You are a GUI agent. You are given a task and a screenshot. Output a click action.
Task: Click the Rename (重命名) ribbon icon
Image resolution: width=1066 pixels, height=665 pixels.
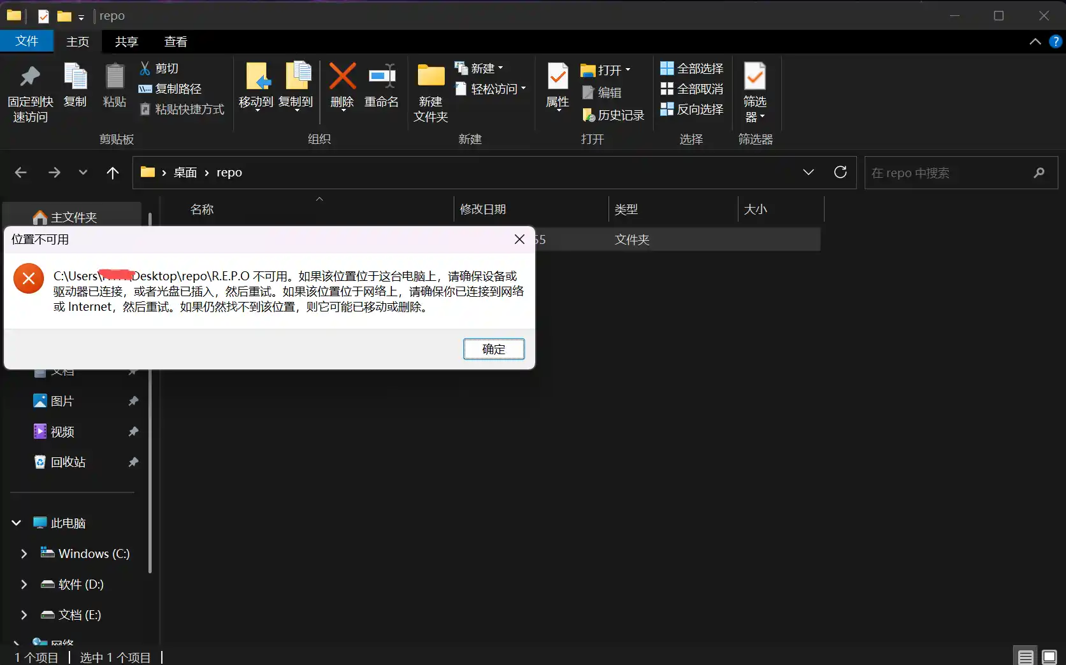pos(382,77)
